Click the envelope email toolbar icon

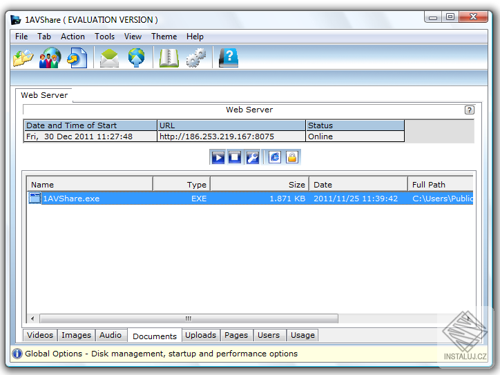click(x=109, y=58)
